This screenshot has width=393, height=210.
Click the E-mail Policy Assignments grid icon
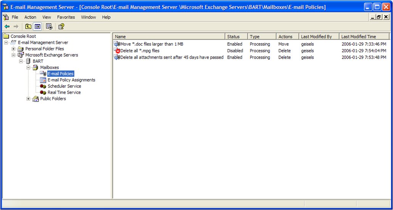pyautogui.click(x=43, y=80)
